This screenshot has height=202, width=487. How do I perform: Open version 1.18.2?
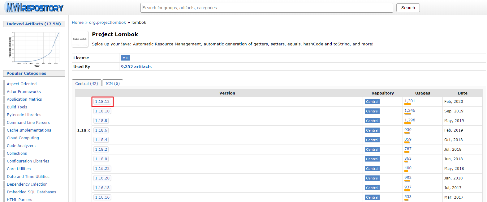tap(101, 149)
